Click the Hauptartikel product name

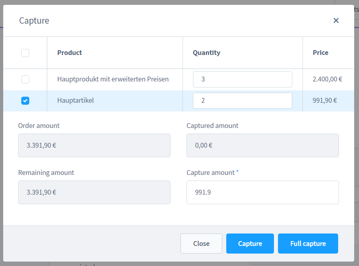75,100
